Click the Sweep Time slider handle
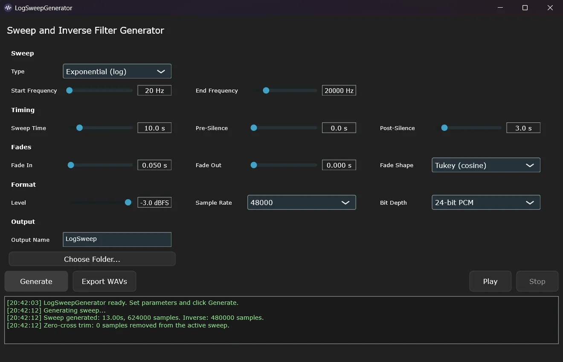Screen dimensions: 563x362 coord(79,128)
